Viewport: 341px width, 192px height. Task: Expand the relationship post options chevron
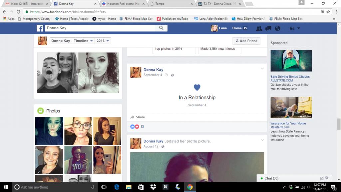tap(262, 69)
